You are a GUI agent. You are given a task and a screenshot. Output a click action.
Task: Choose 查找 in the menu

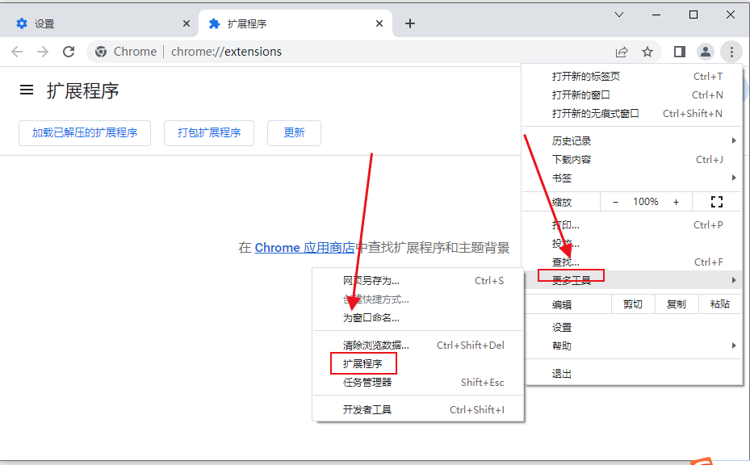[632, 262]
